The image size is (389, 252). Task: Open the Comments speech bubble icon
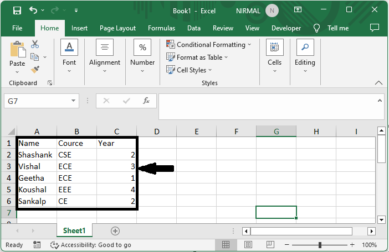[375, 28]
